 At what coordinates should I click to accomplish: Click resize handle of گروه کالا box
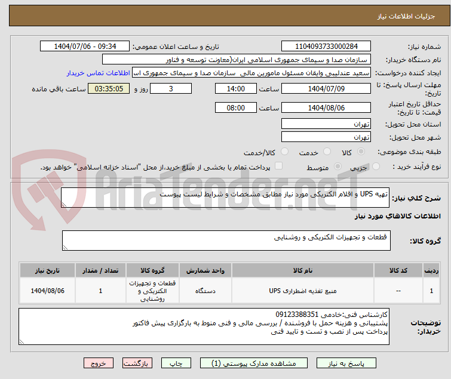[x=65, y=248]
